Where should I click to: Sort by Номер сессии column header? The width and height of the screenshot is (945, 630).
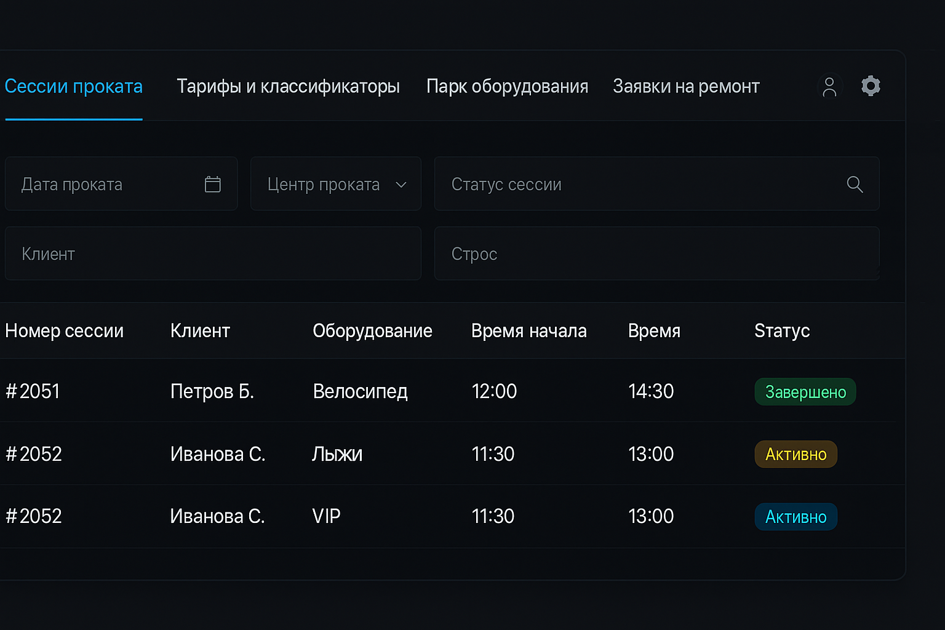(x=65, y=331)
